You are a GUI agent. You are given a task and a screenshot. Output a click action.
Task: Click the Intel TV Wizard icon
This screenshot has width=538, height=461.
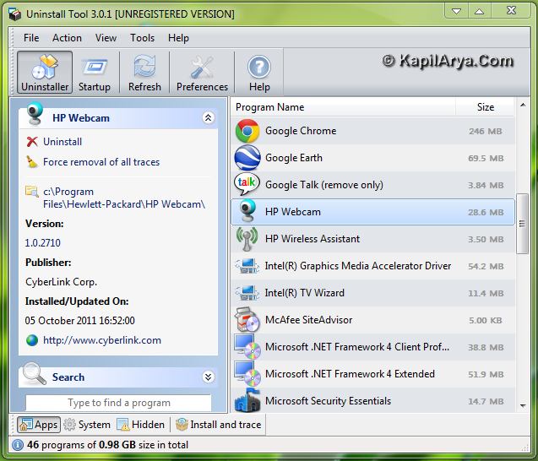pyautogui.click(x=247, y=293)
